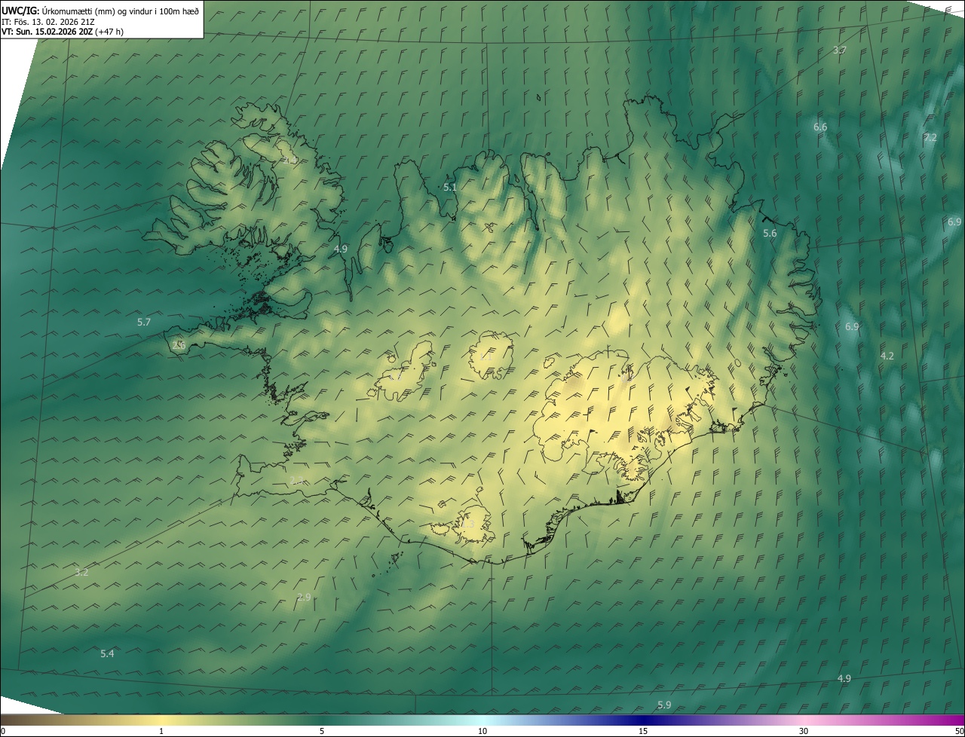Click the 2.9 value south of Reykjanes
Image resolution: width=965 pixels, height=737 pixels.
click(304, 597)
